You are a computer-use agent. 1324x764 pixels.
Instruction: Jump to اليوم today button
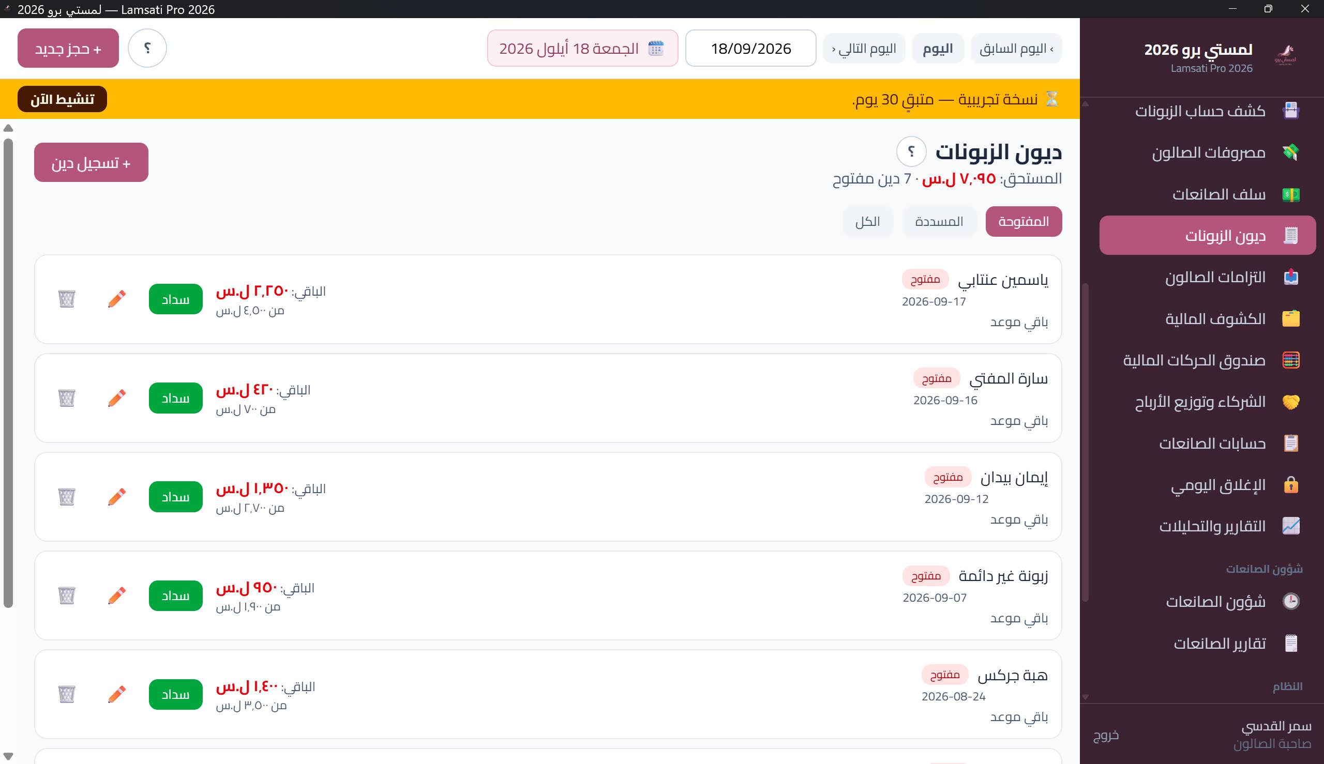click(938, 48)
